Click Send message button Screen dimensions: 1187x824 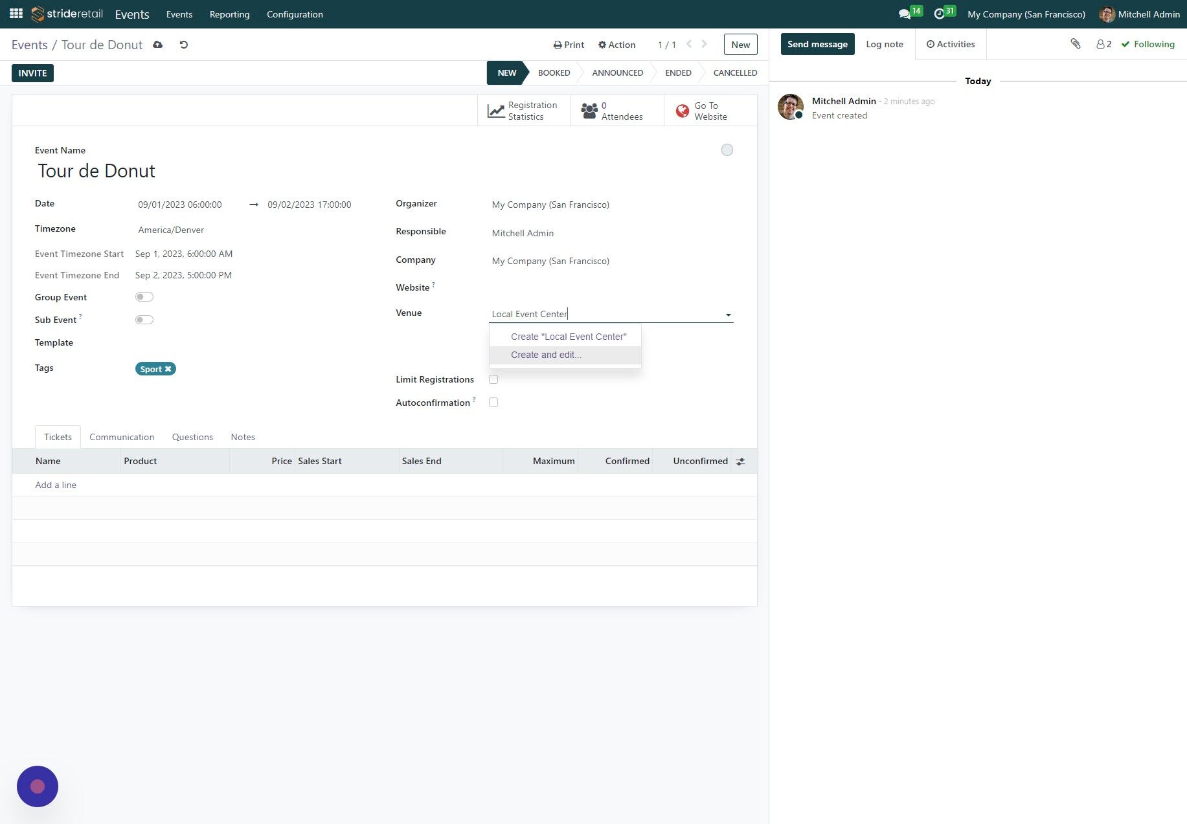pos(817,44)
